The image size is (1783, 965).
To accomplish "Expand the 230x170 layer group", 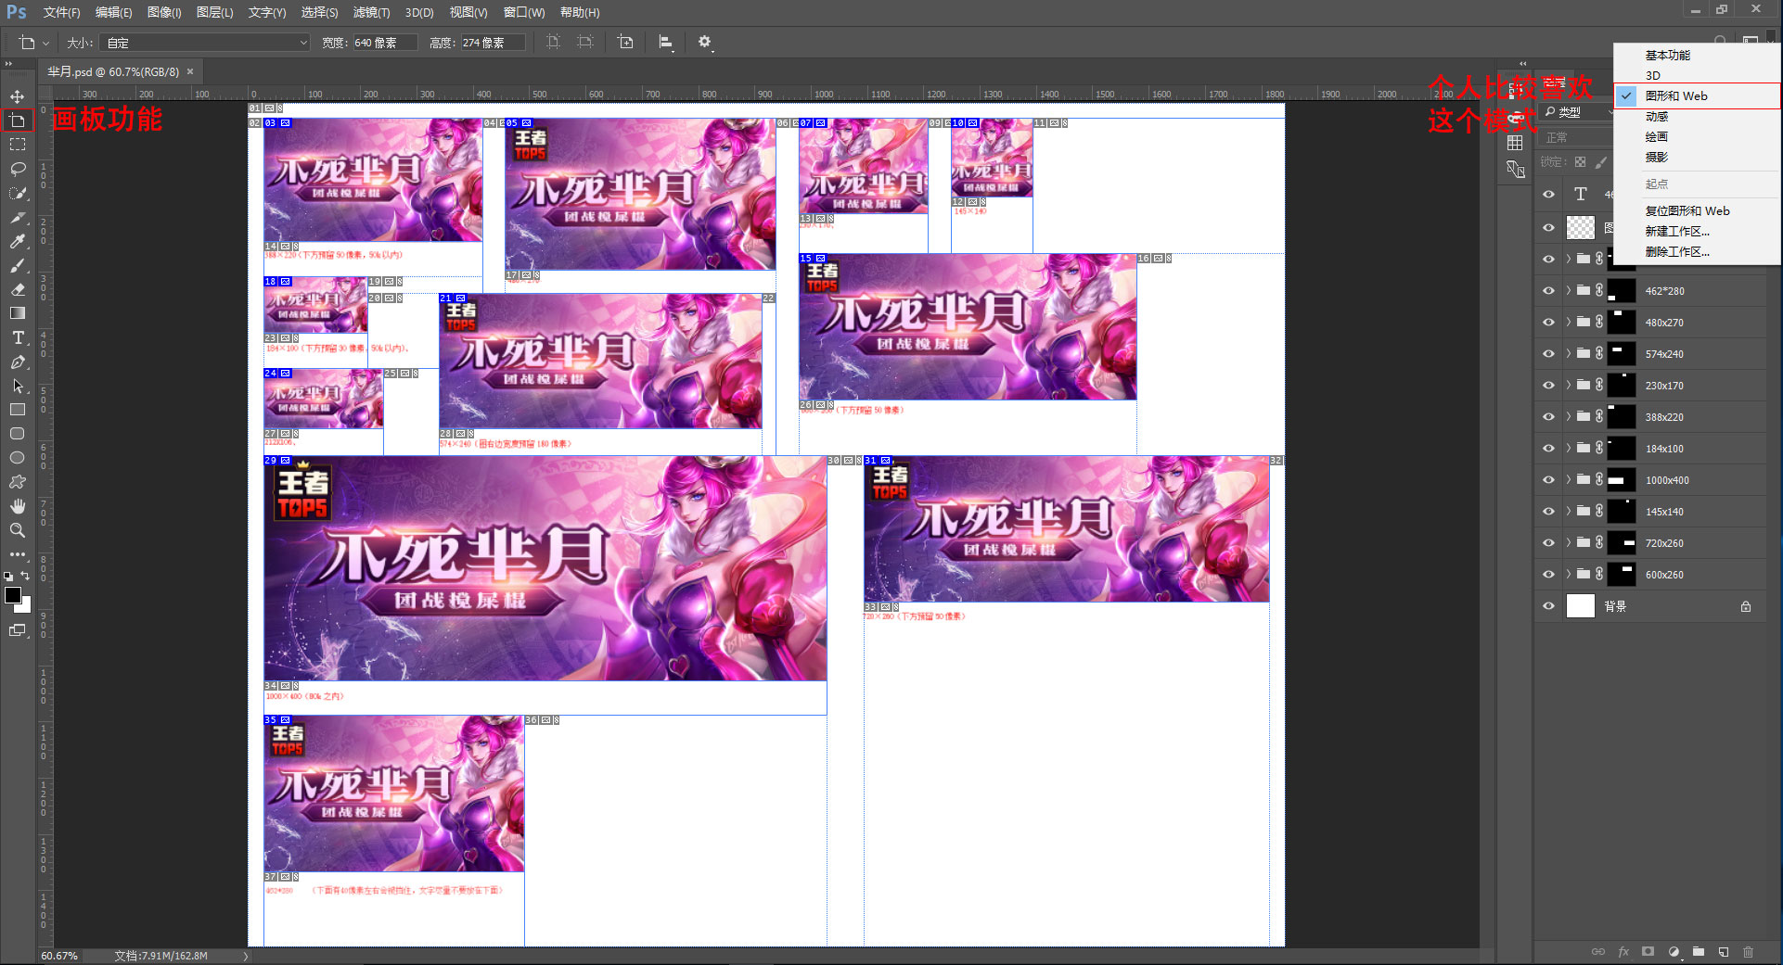I will (1569, 385).
